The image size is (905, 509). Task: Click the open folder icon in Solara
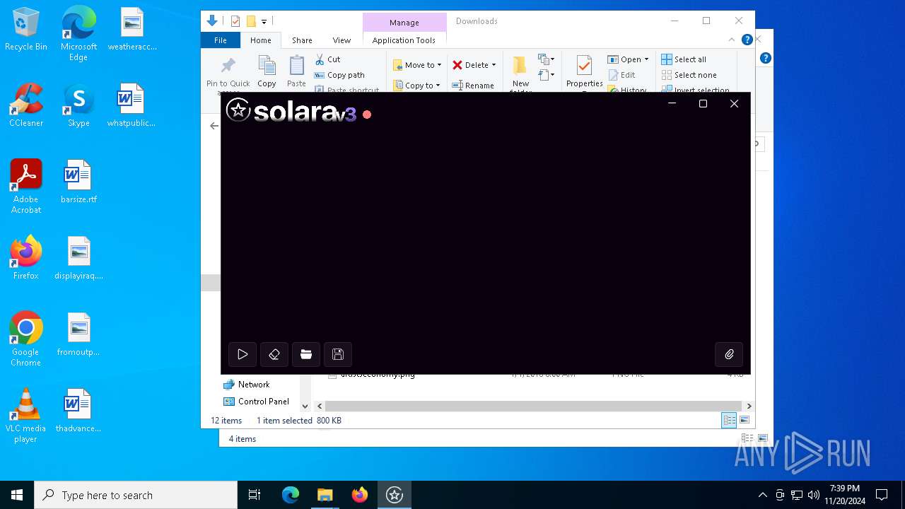pos(306,354)
